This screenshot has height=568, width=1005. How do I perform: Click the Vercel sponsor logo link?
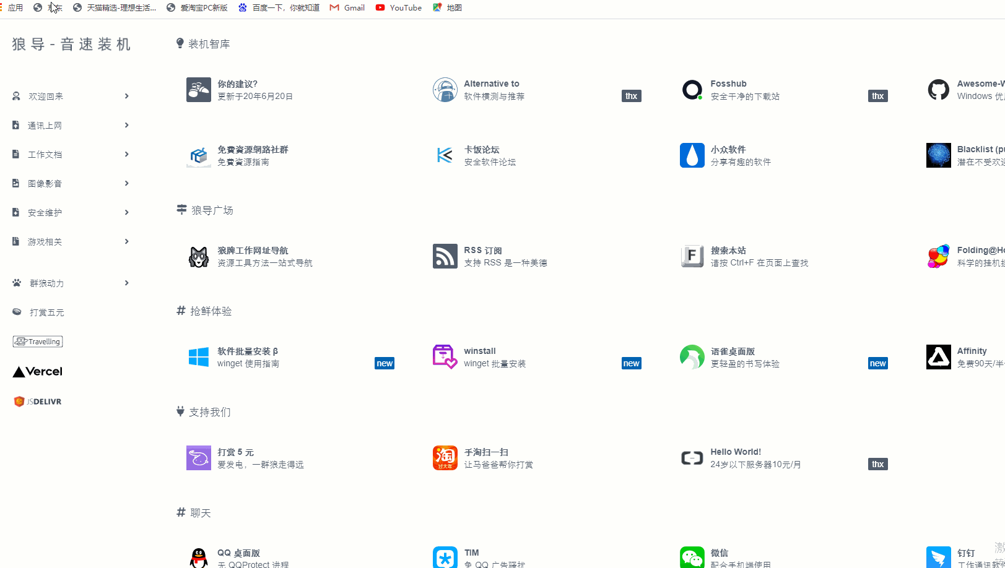point(38,372)
